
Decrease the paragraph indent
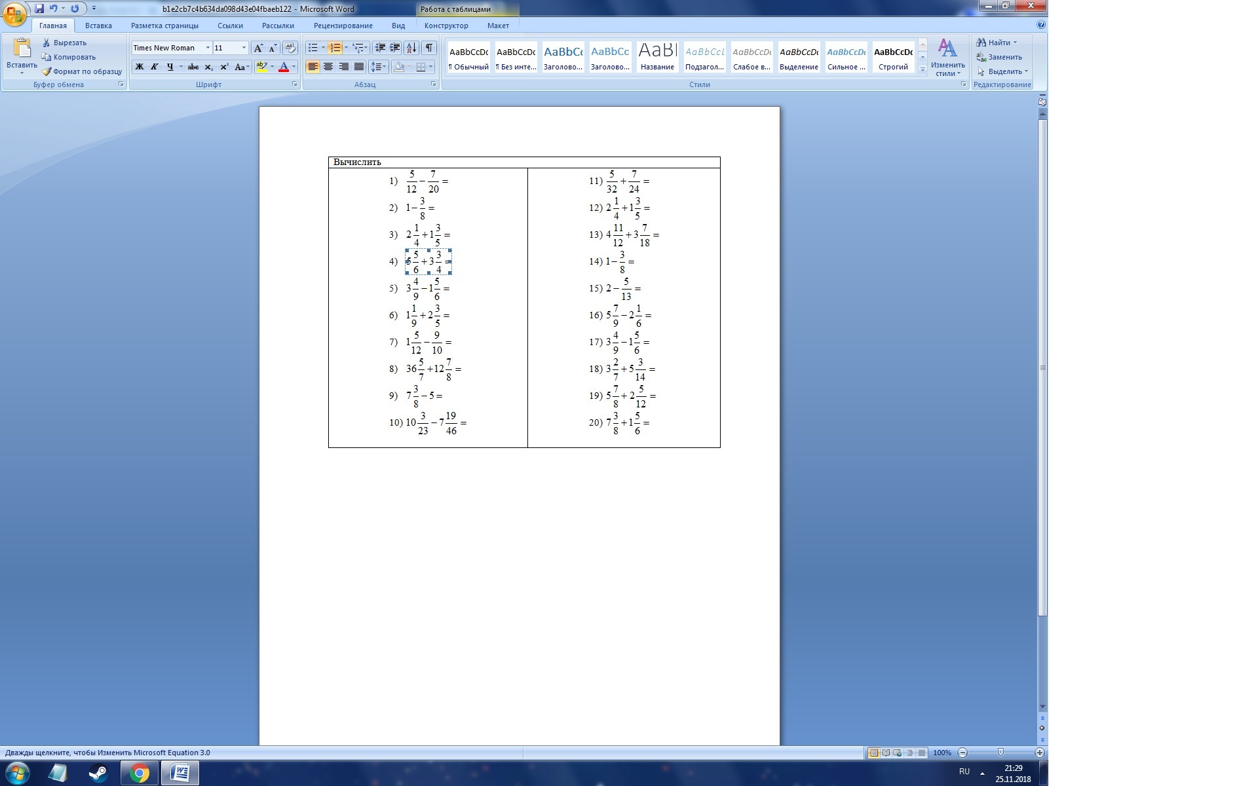[379, 48]
